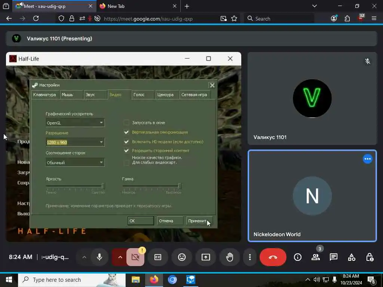The image size is (383, 287).
Task: Open chat with everyone panel
Action: coord(333,257)
